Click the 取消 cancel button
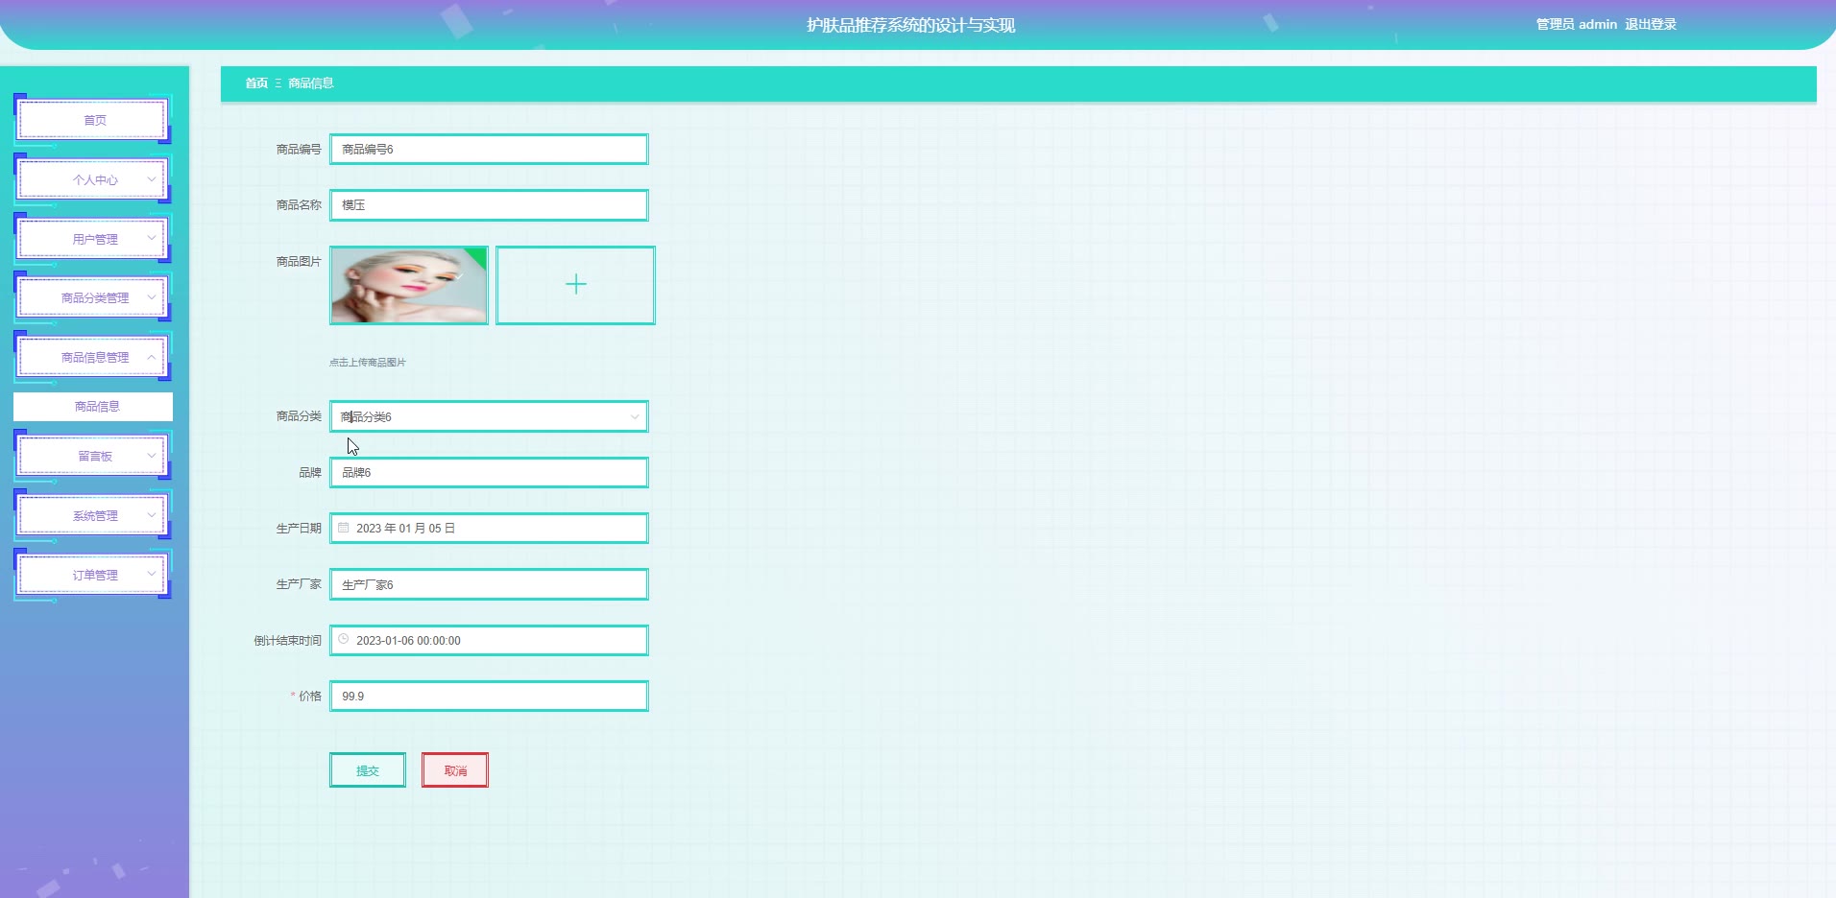The width and height of the screenshot is (1836, 898). pyautogui.click(x=455, y=770)
